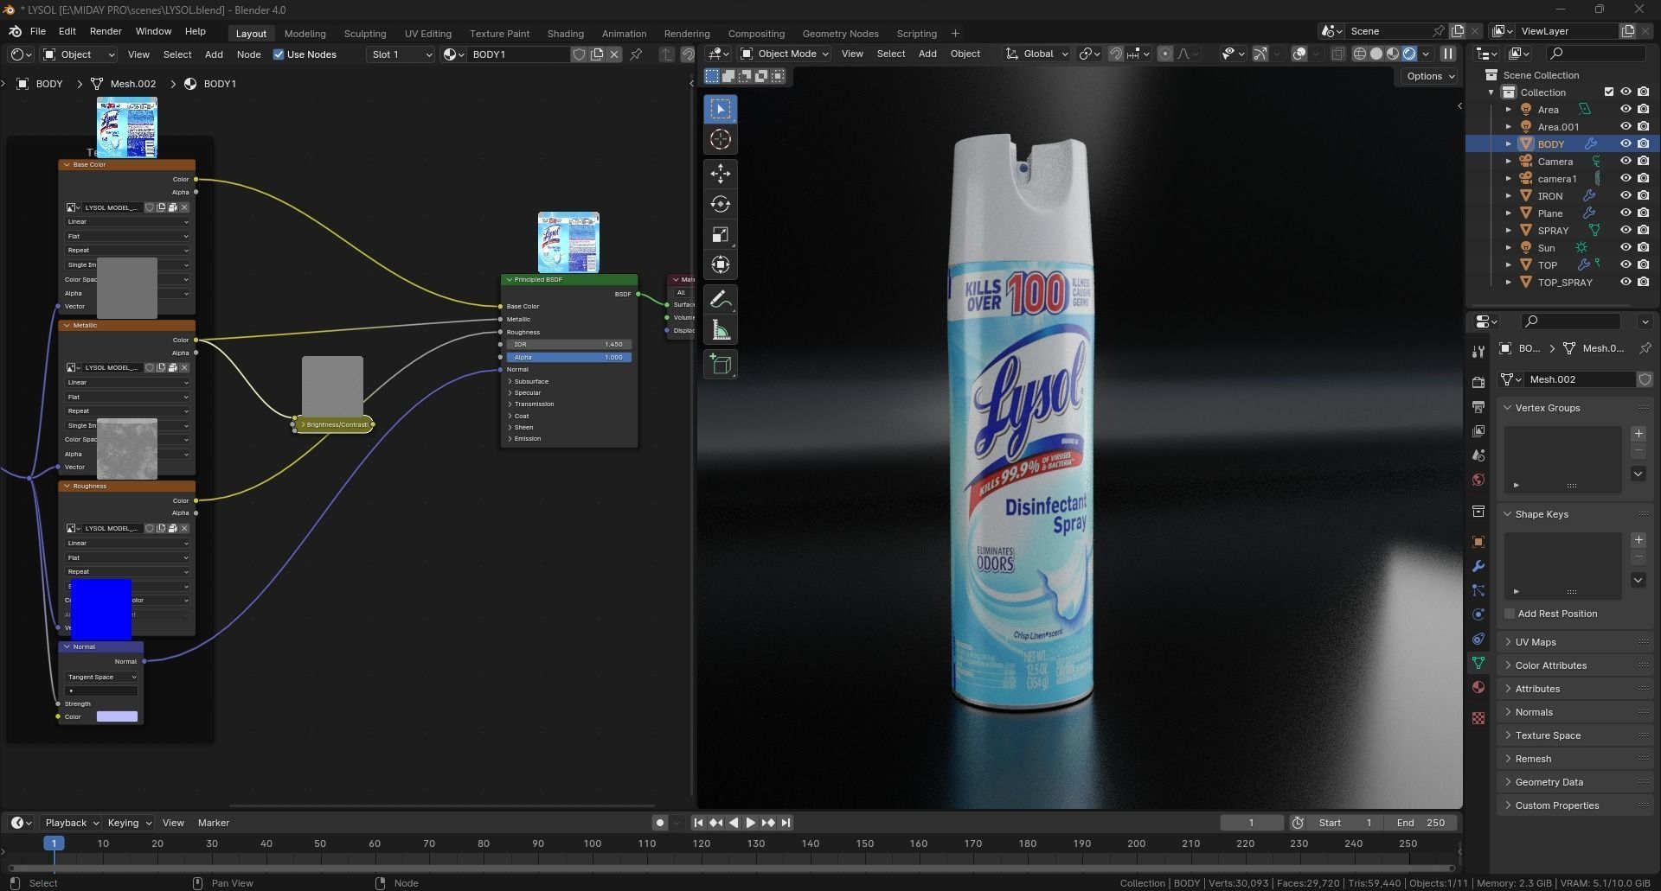This screenshot has height=891, width=1661.
Task: Add a new vertex group with plus button
Action: [1638, 433]
